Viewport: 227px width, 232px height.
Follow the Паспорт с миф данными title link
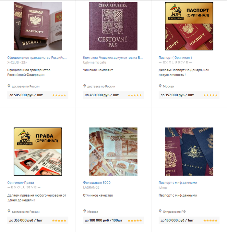coord(178,183)
